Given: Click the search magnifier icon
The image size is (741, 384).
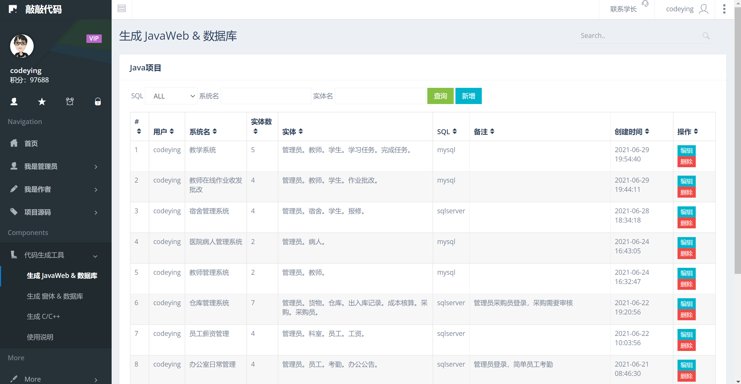Looking at the screenshot, I should pos(706,36).
